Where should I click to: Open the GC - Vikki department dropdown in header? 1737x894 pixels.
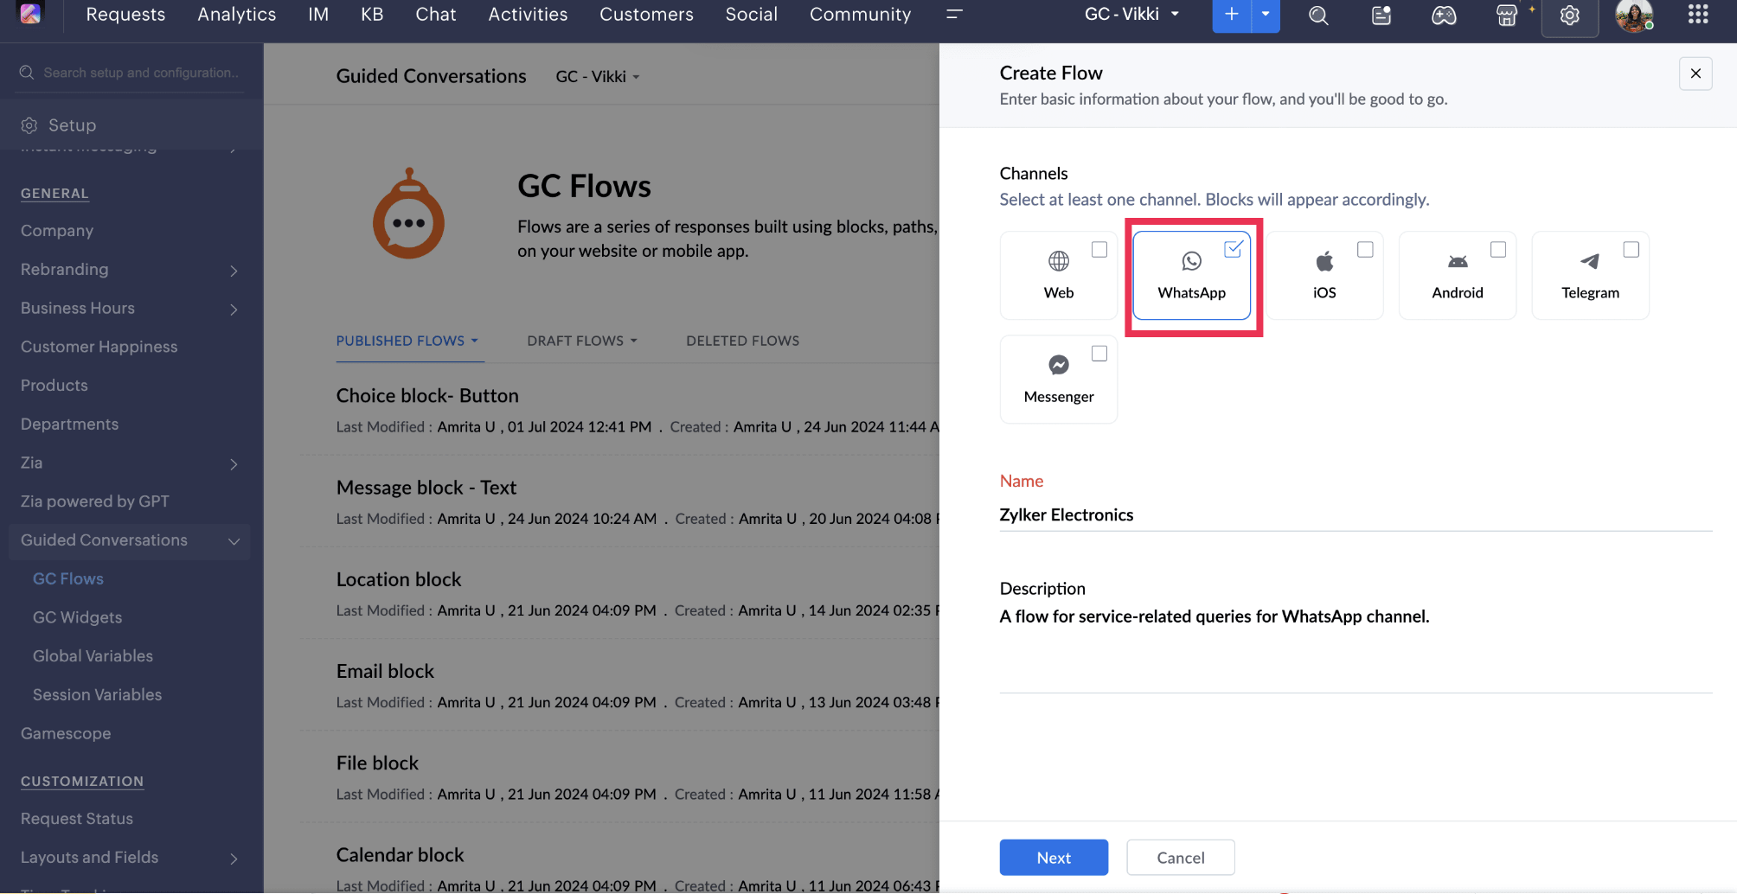click(1131, 15)
